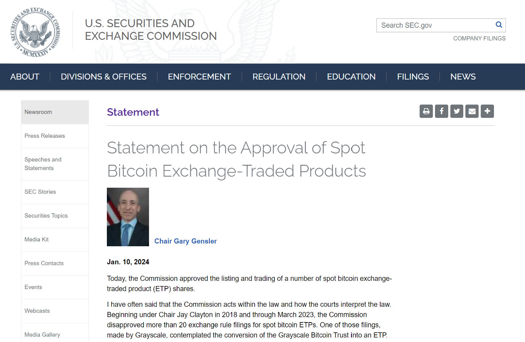Viewport: 525px width, 342px height.
Task: Open the About menu
Action: (x=25, y=77)
